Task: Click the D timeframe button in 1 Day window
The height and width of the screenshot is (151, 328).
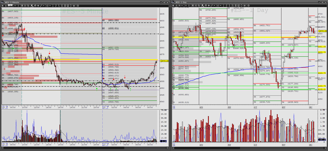Action: pyautogui.click(x=242, y=6)
